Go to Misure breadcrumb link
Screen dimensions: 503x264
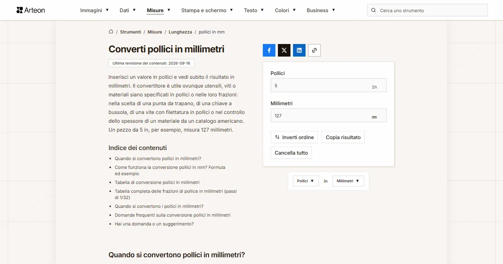tap(155, 32)
